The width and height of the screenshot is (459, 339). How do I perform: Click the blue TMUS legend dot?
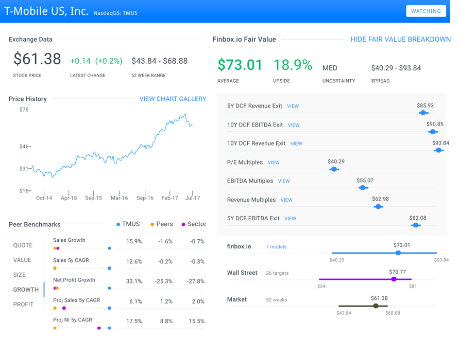pos(118,224)
